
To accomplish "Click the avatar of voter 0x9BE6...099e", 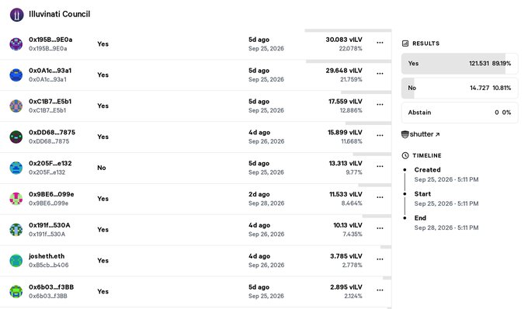I will 16,199.
